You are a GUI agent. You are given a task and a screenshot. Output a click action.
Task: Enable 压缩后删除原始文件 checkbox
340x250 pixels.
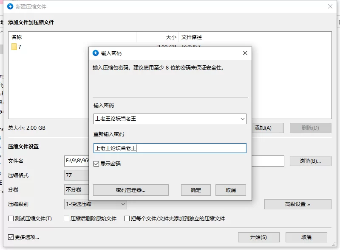point(67,218)
